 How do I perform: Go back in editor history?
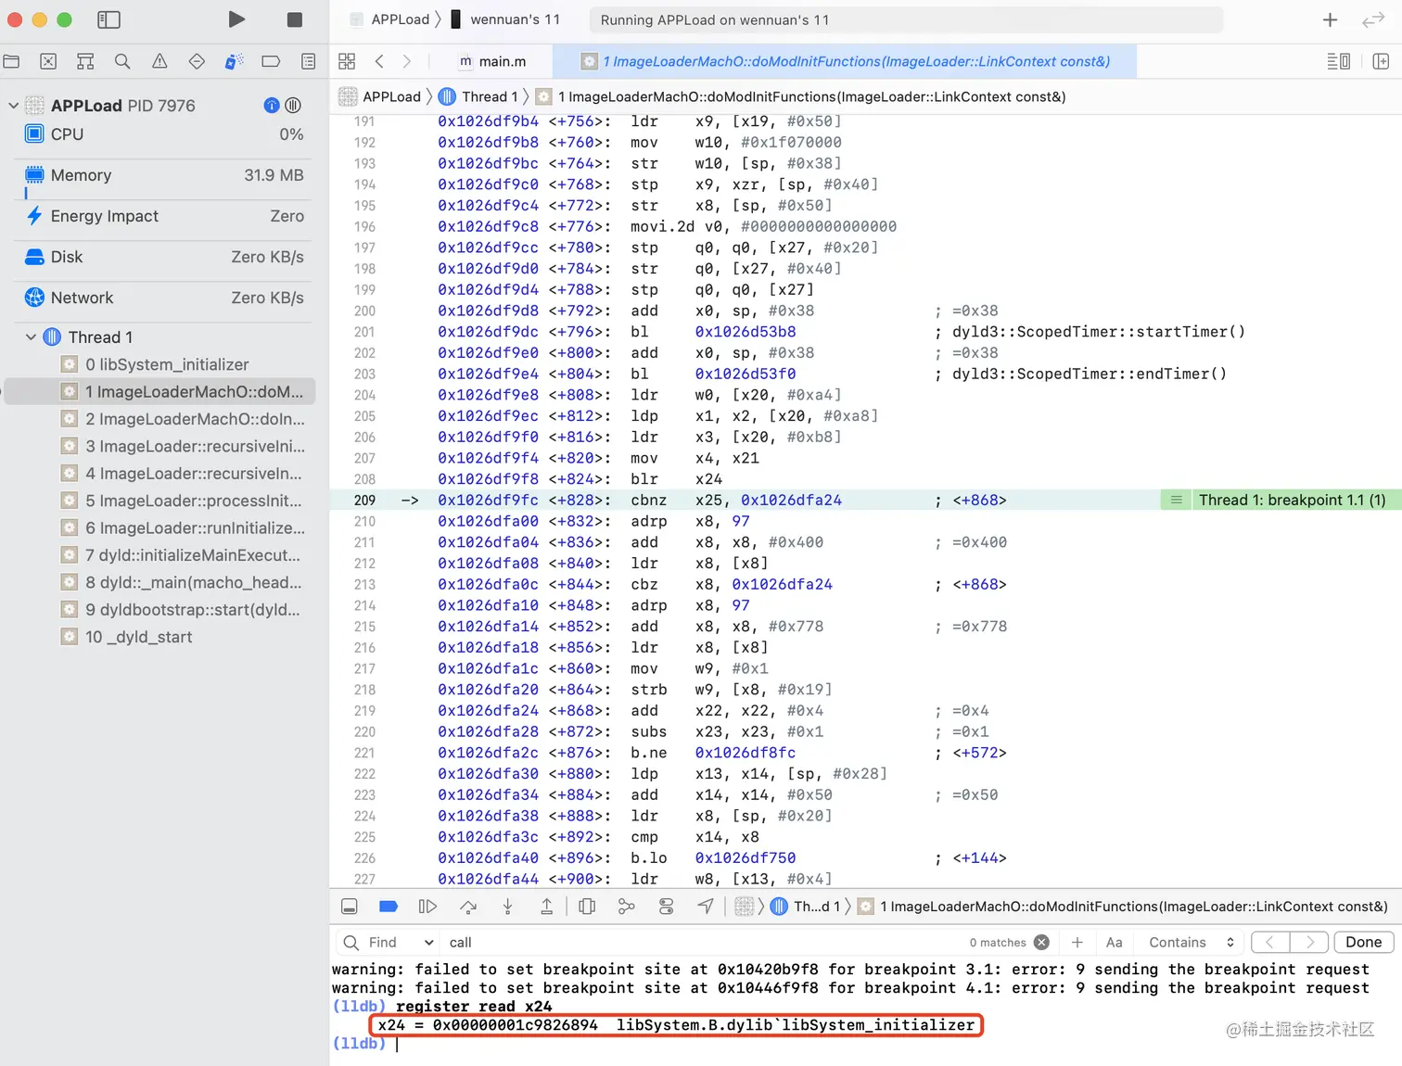click(379, 61)
